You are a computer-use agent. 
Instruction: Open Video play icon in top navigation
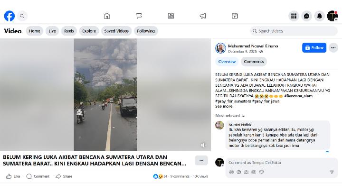coord(171,16)
